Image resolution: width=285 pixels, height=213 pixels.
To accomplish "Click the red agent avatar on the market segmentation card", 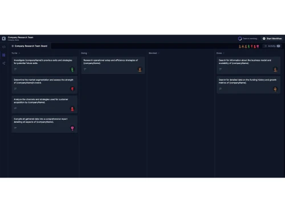I will point(72,89).
